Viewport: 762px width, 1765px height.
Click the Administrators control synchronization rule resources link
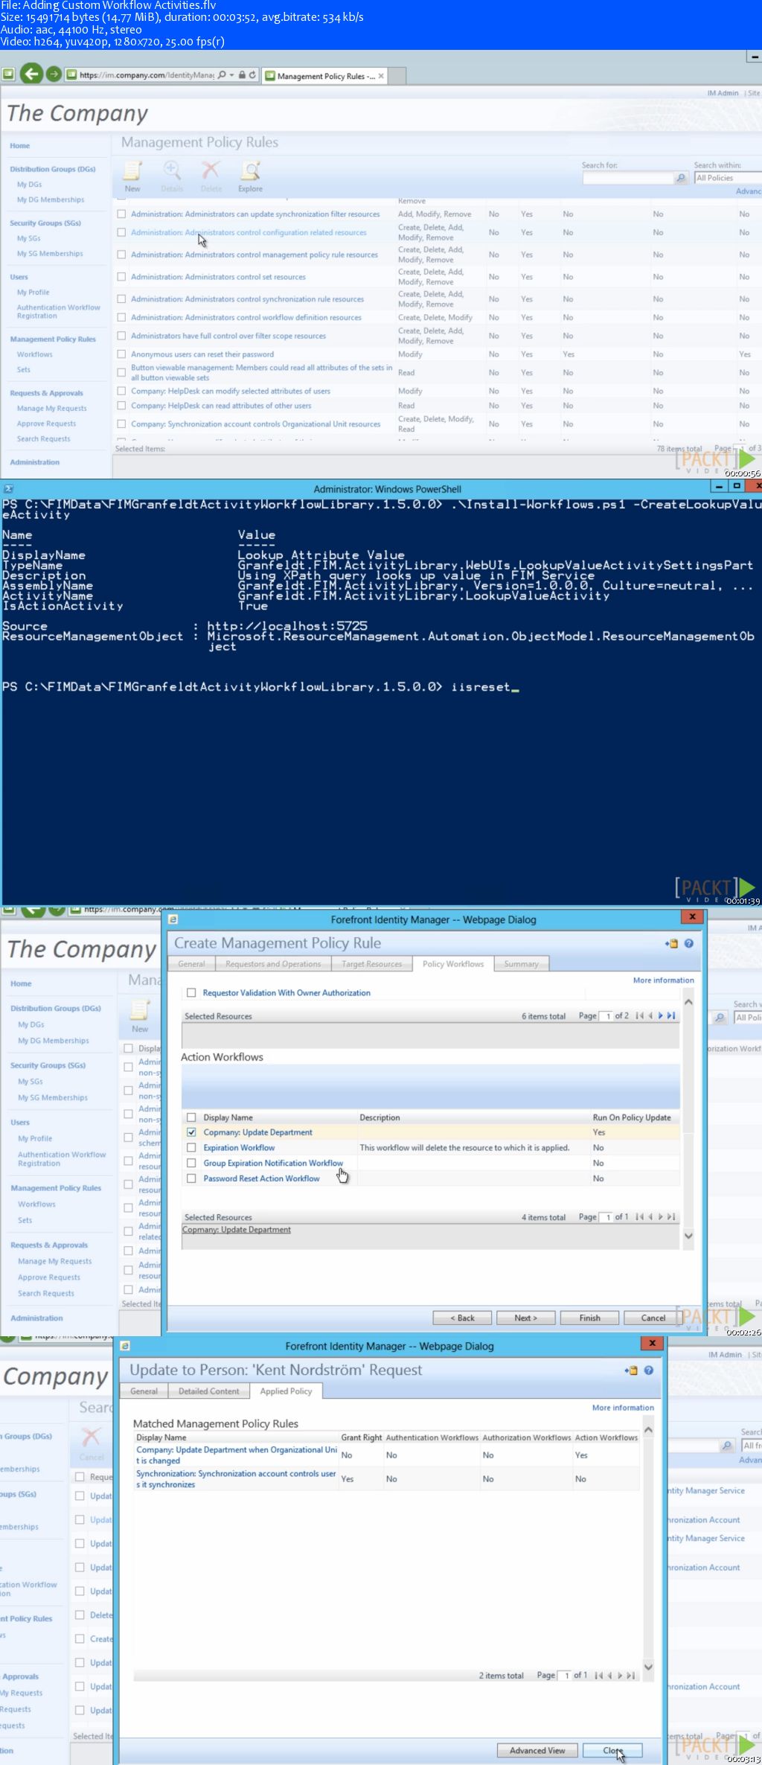(x=247, y=299)
